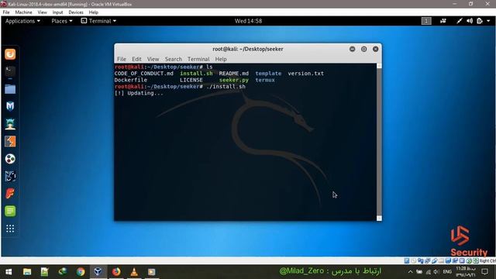Open VirtualBox Machine menu
The image size is (496, 279).
point(23,12)
